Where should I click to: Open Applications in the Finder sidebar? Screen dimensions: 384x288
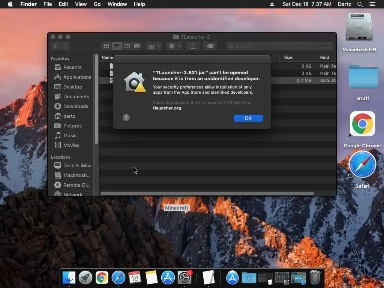click(x=72, y=77)
